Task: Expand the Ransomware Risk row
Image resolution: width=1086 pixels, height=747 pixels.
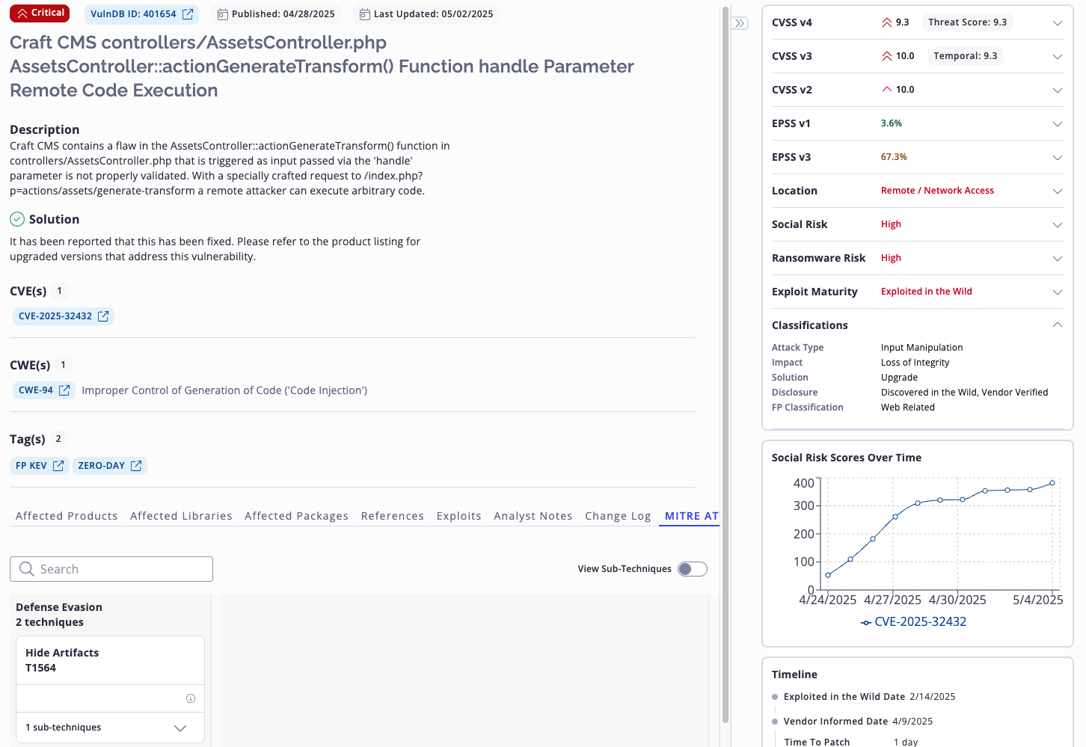Action: point(1058,259)
